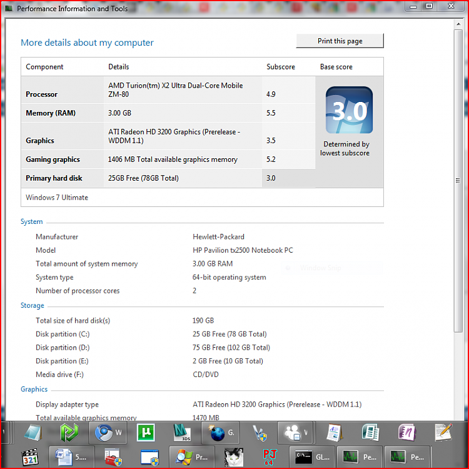
Task: Open uTorrent from the taskbar
Action: point(146,433)
